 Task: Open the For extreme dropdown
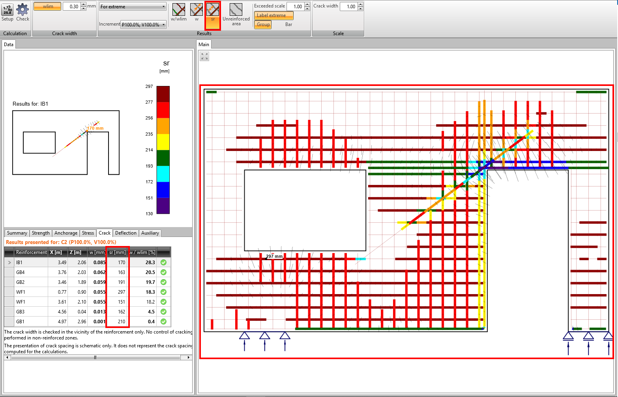[x=133, y=7]
